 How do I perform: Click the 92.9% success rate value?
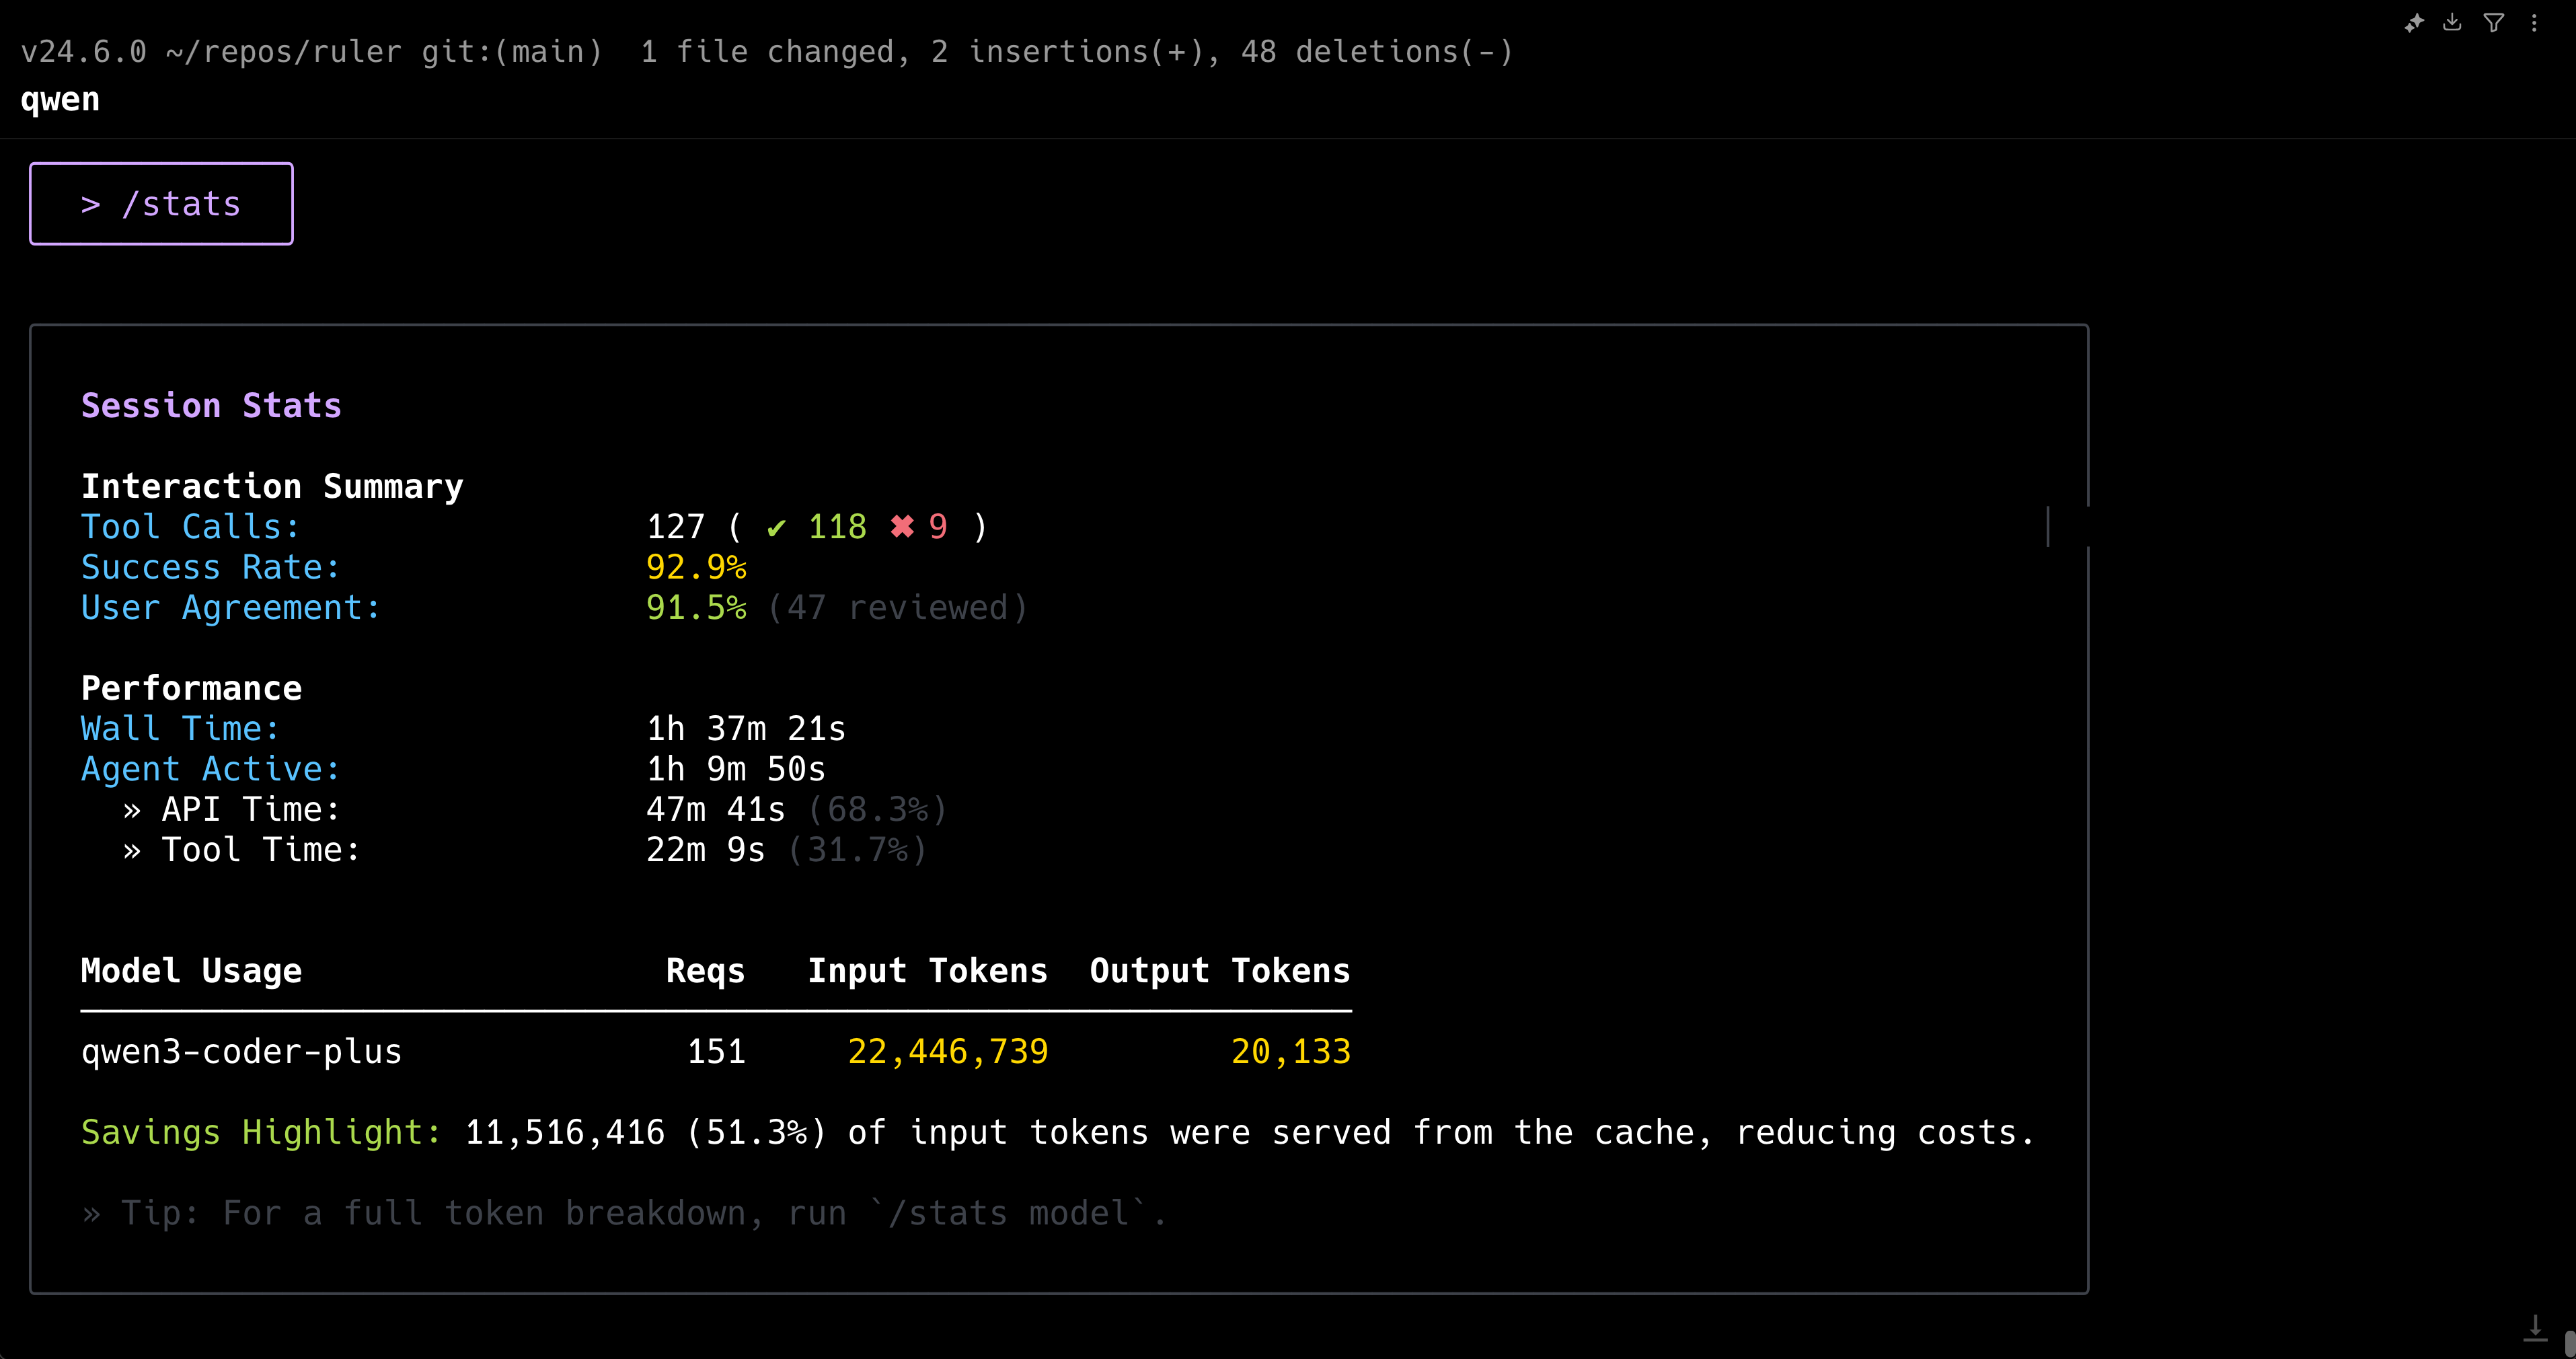pyautogui.click(x=696, y=567)
